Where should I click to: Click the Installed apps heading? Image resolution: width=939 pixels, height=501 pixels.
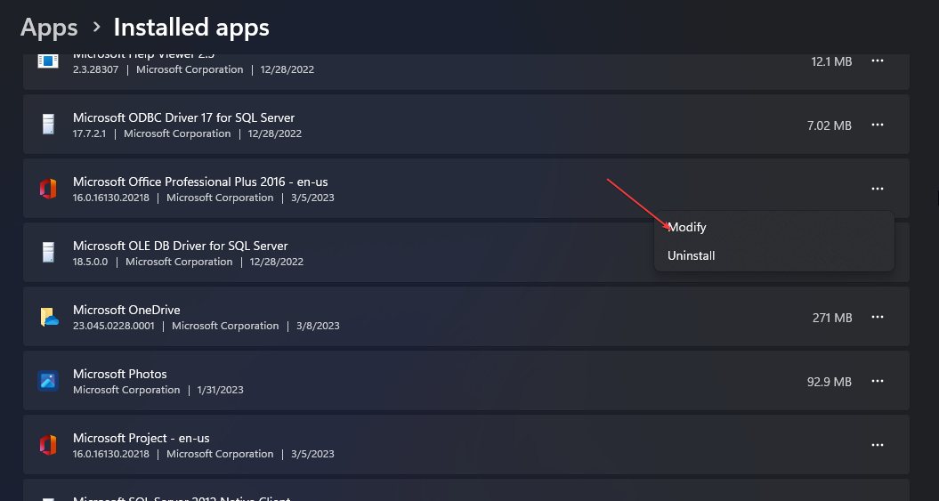click(191, 28)
